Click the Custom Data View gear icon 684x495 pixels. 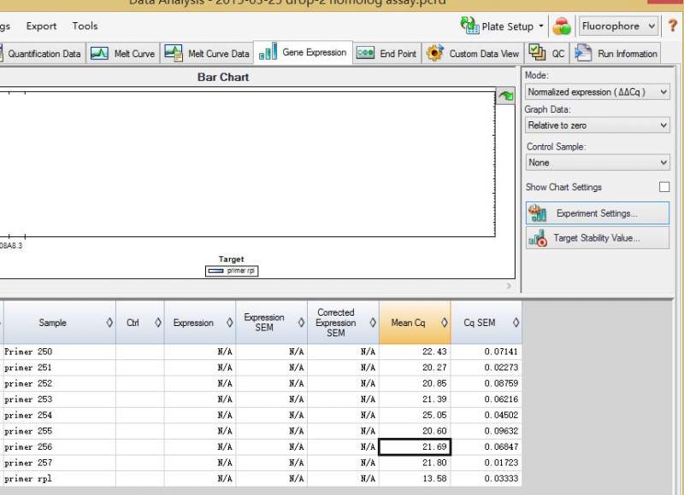tap(435, 53)
